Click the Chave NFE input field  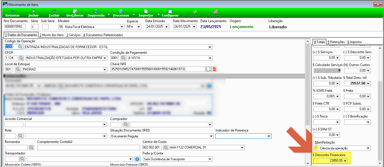pos(157,69)
